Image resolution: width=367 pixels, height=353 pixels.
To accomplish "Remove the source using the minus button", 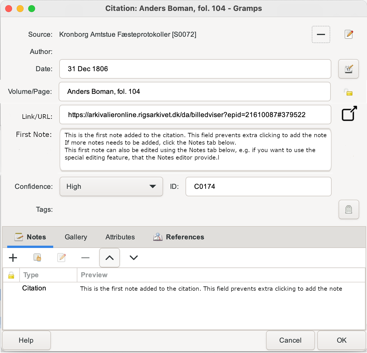I will [x=321, y=34].
